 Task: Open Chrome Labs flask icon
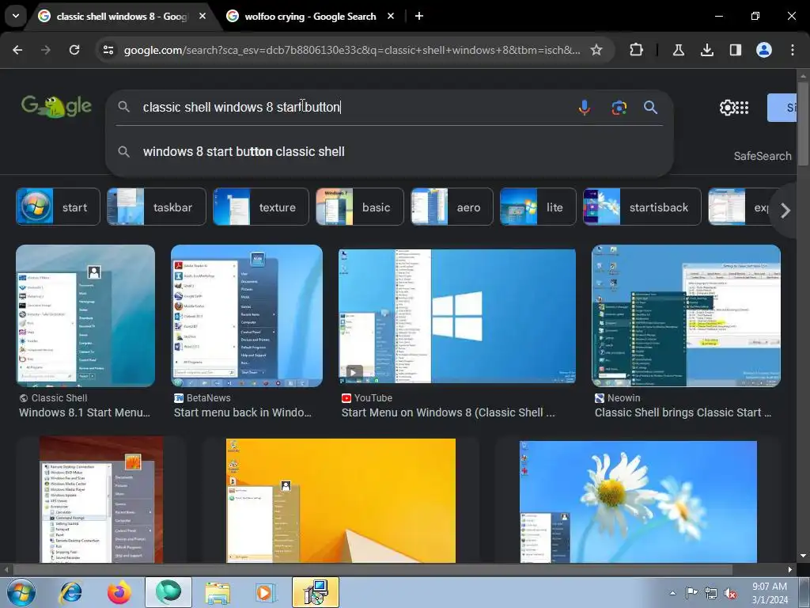(678, 50)
